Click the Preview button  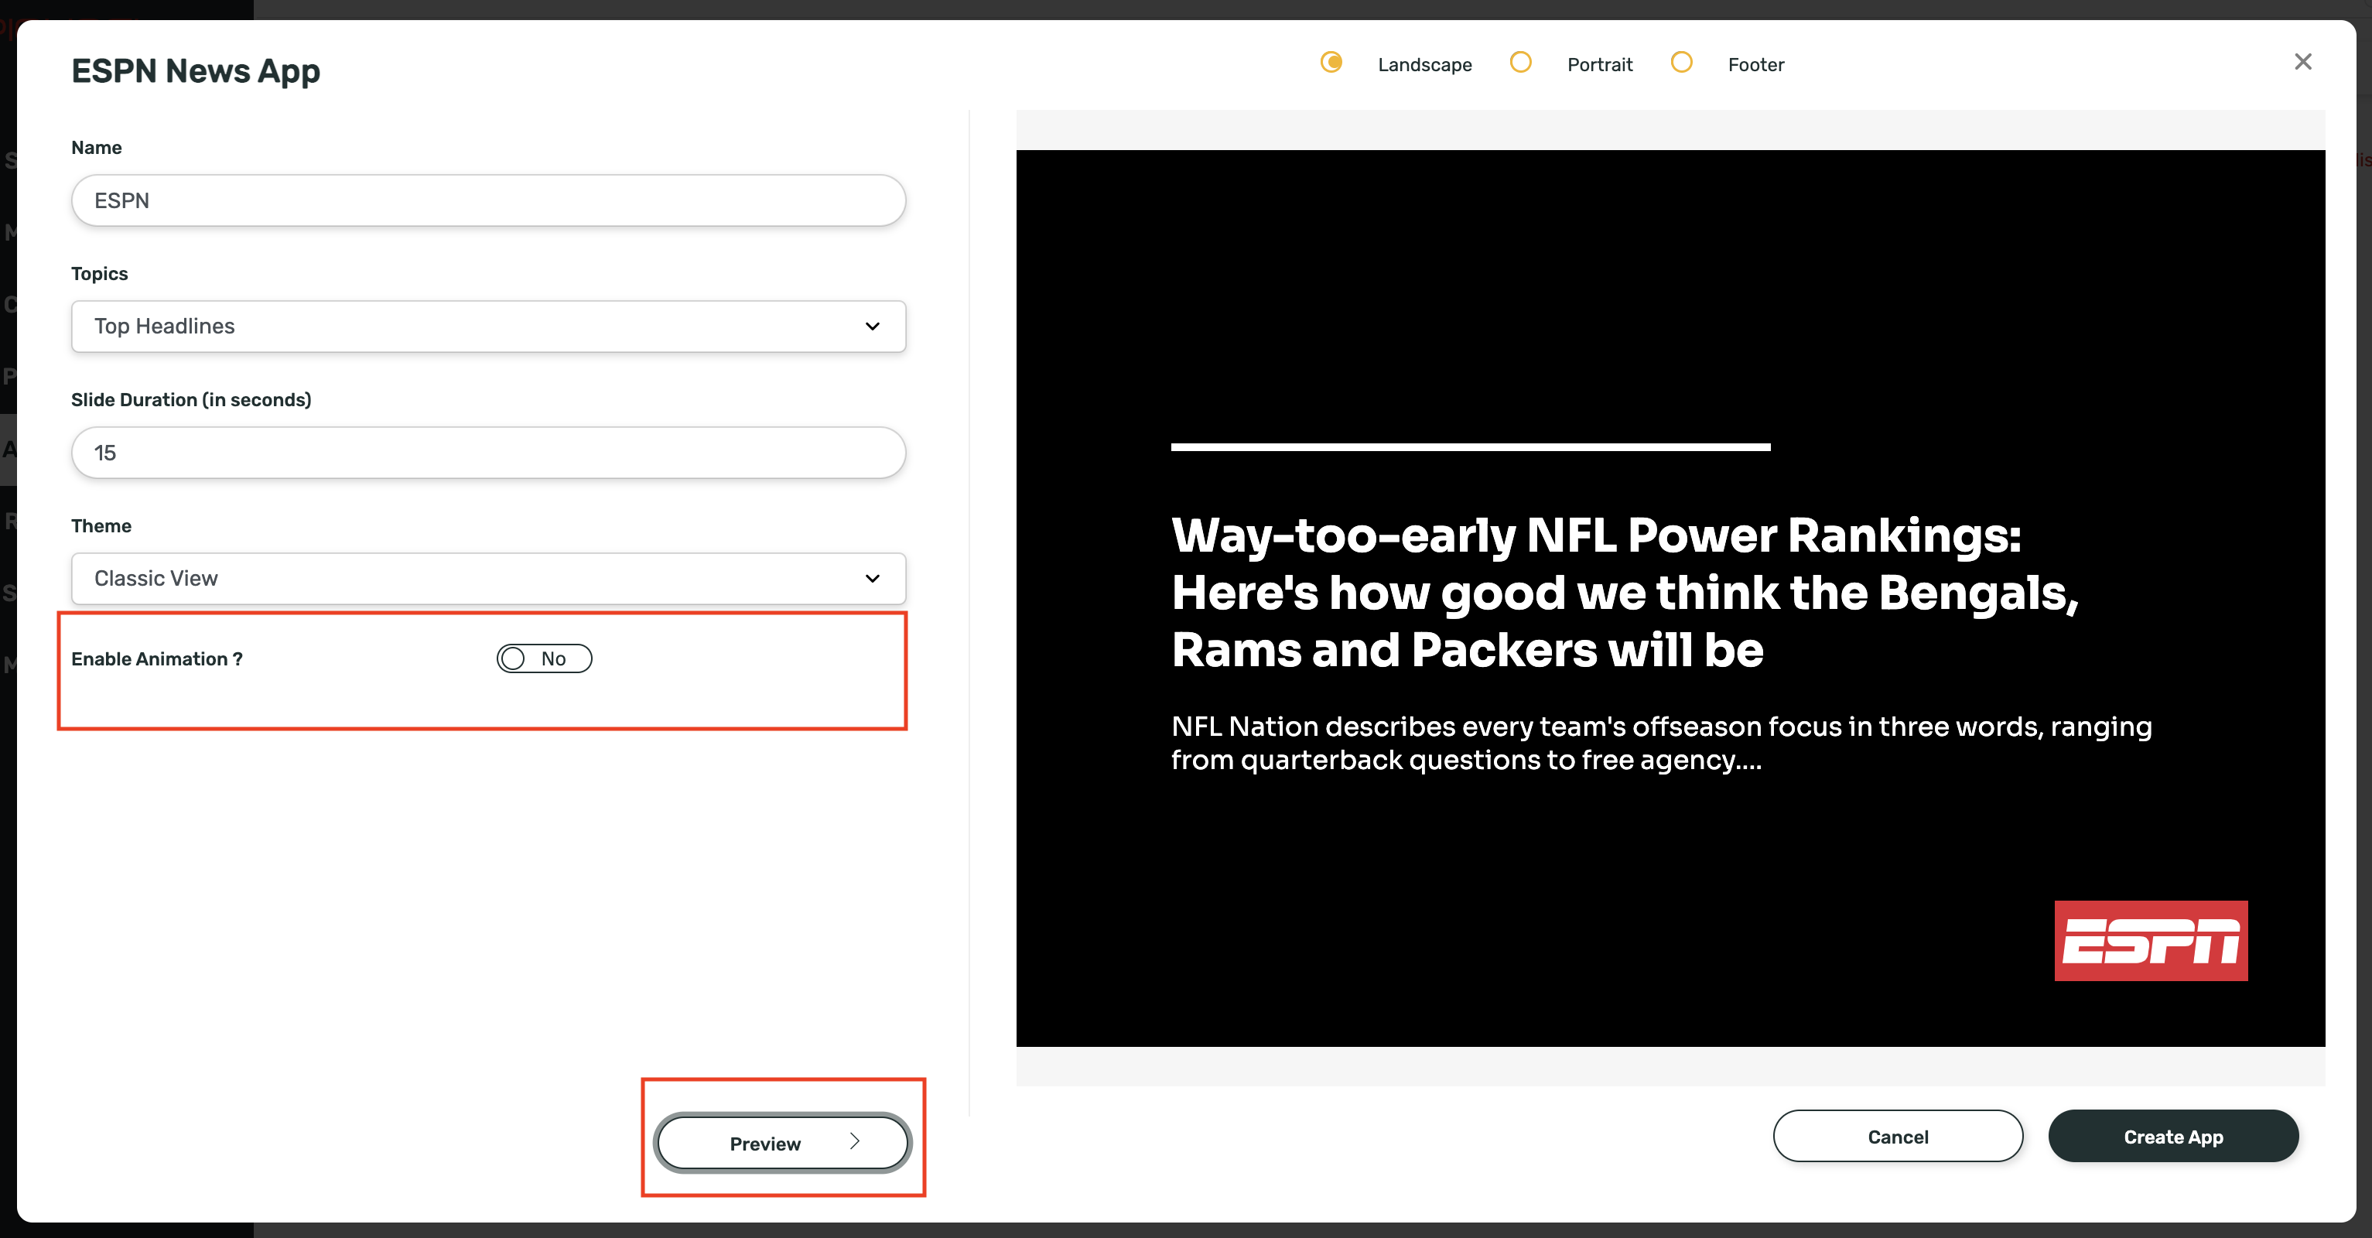pos(783,1143)
